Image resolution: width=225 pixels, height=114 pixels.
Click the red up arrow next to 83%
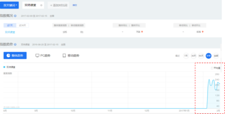[203, 32]
